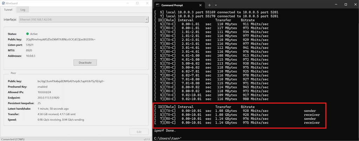This screenshot has width=359, height=141.
Task: Click the latest handshake time text
Action: pyautogui.click(x=53, y=108)
